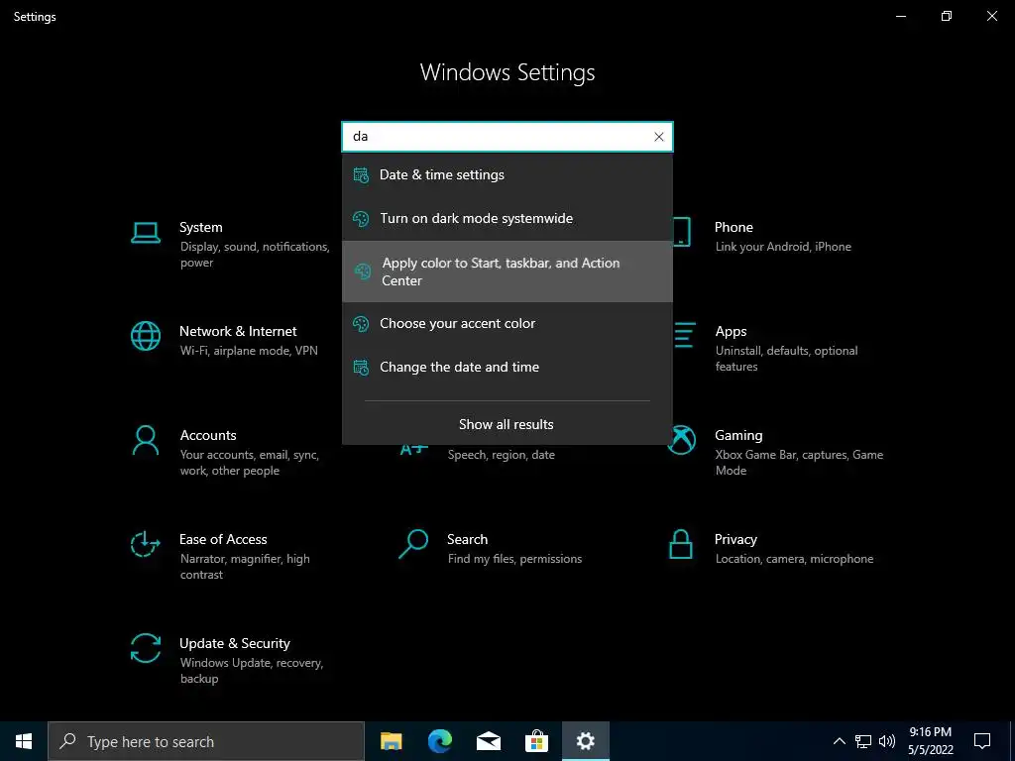The height and width of the screenshot is (761, 1015).
Task: Open the Update & Security refresh icon
Action: [x=146, y=648]
